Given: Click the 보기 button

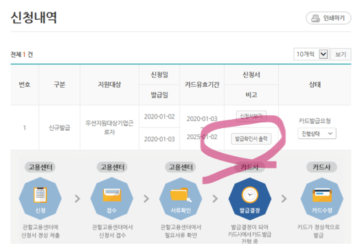Looking at the screenshot, I should (341, 54).
